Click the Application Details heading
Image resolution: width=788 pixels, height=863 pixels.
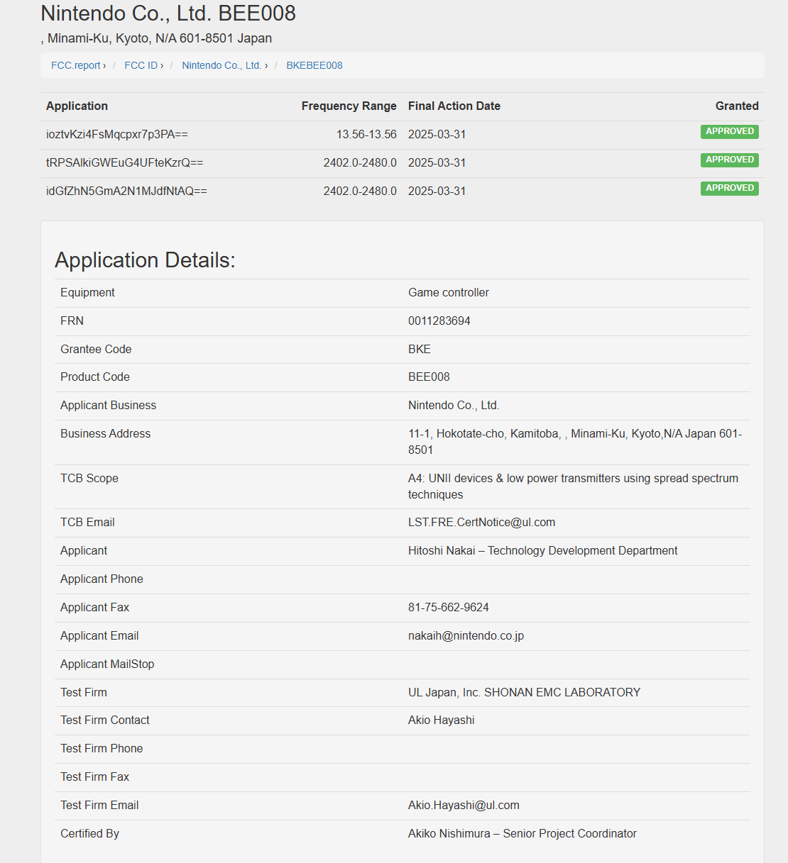(x=145, y=260)
